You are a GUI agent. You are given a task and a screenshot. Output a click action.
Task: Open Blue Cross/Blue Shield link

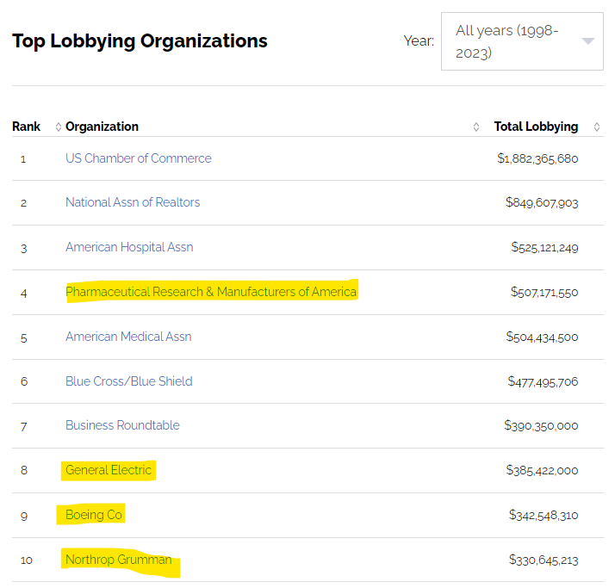[129, 381]
